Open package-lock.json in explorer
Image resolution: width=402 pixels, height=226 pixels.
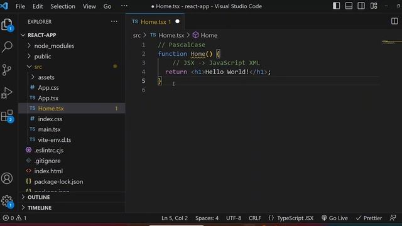click(72, 181)
